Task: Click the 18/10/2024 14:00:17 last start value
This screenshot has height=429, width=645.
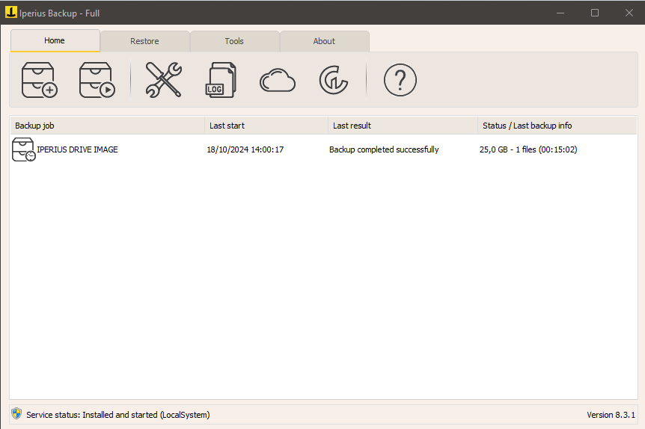Action: [245, 149]
